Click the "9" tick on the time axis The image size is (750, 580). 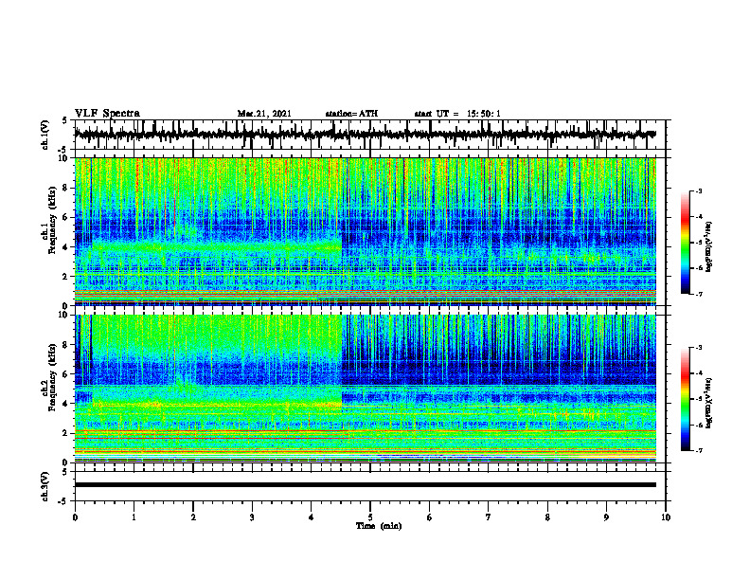point(606,517)
